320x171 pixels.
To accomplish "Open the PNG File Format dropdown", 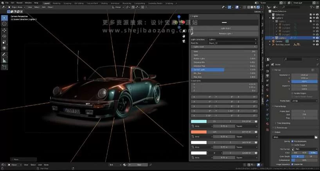I will tap(304, 149).
